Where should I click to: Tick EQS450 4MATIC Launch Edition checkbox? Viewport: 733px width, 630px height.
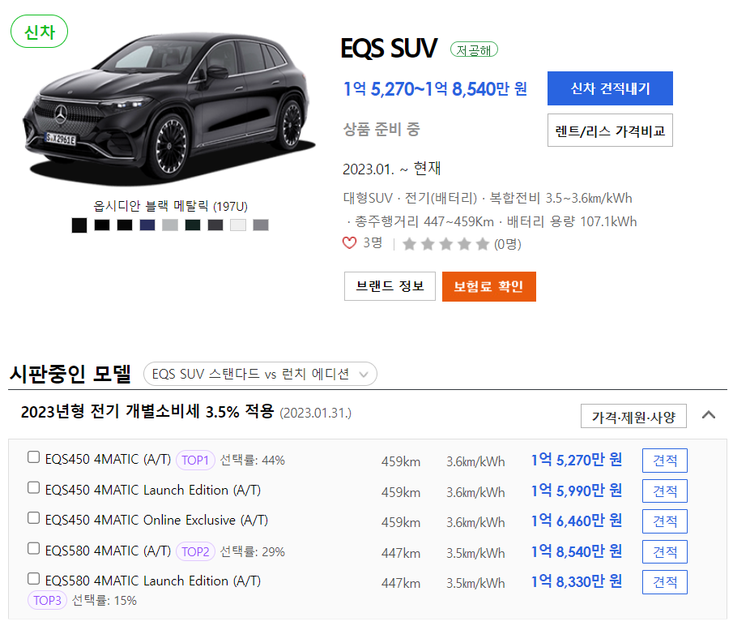click(x=33, y=488)
